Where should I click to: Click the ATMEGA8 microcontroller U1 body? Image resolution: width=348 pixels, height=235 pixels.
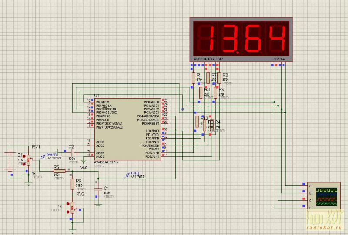[x=126, y=128]
